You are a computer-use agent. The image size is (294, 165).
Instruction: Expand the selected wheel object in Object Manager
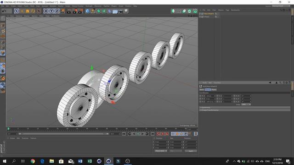200,14
